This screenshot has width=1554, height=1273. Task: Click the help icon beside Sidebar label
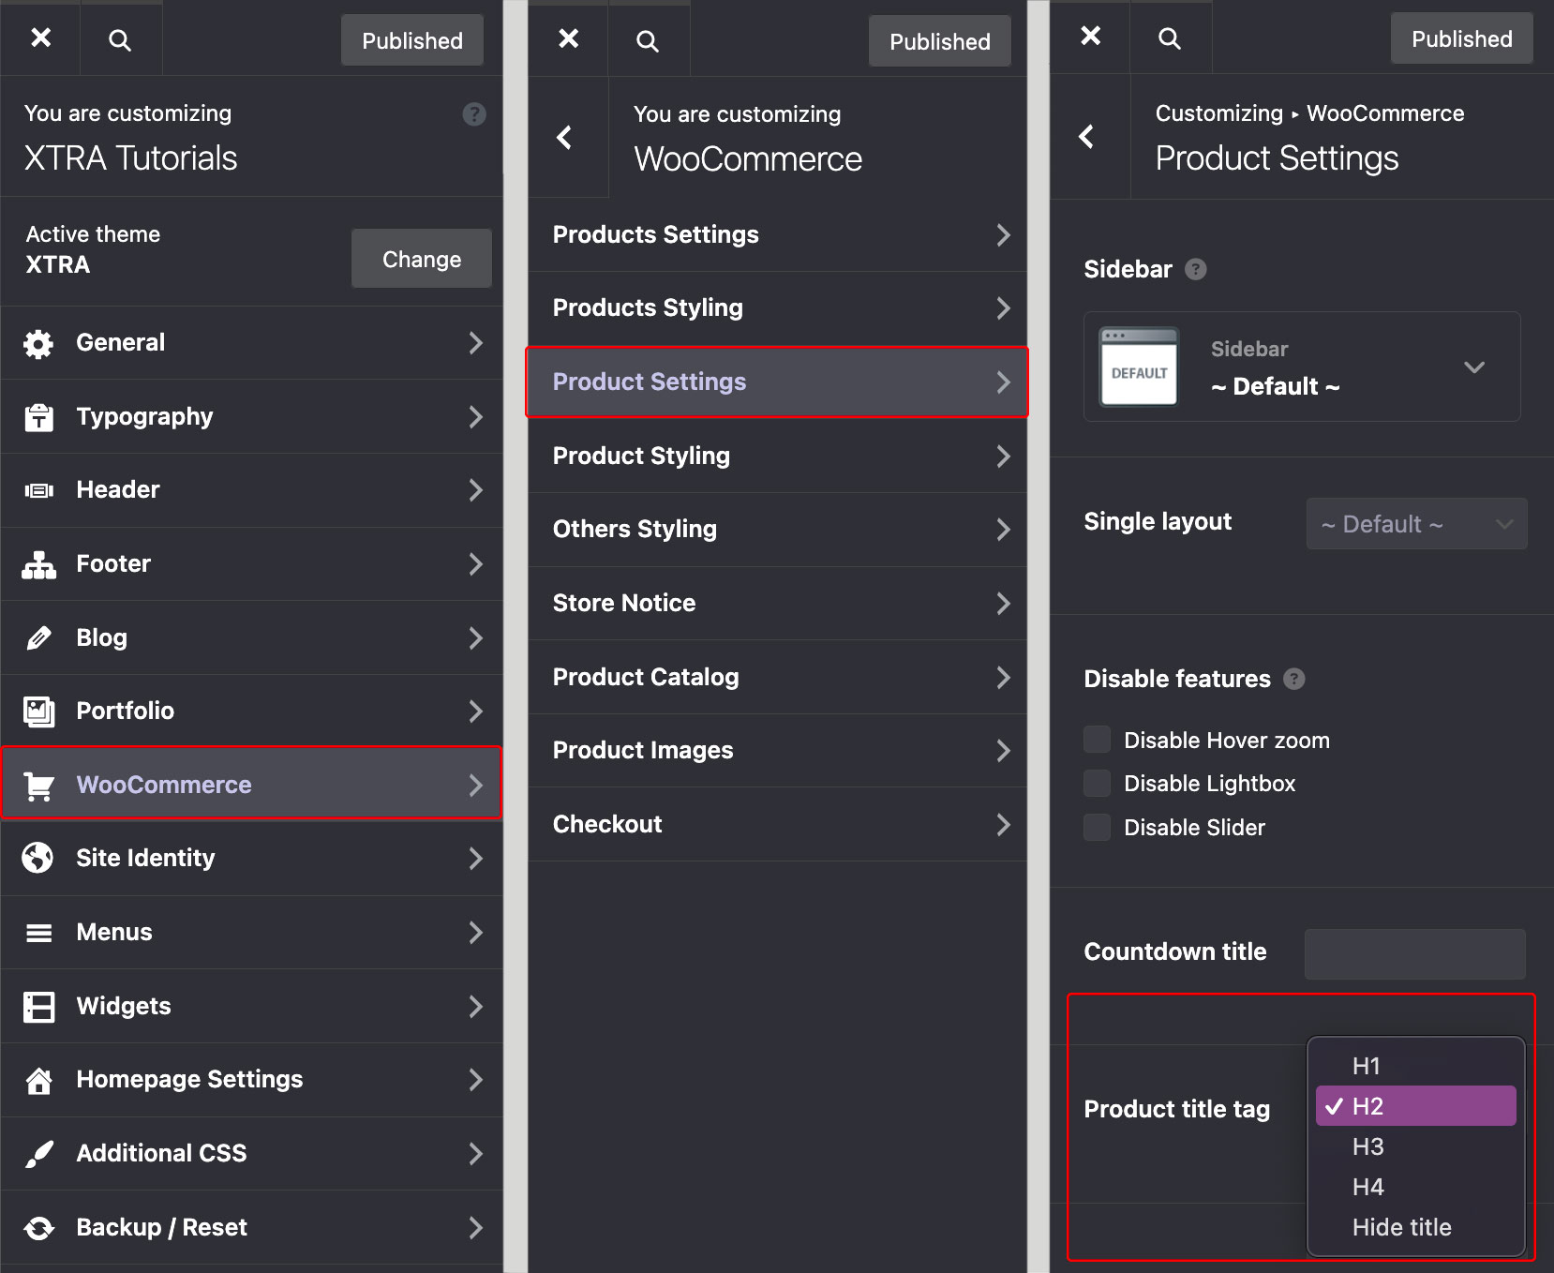(x=1196, y=270)
